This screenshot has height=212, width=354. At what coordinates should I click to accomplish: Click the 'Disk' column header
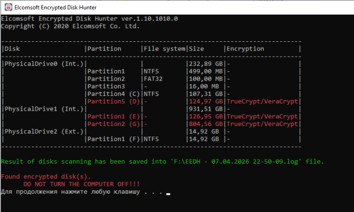coord(12,49)
